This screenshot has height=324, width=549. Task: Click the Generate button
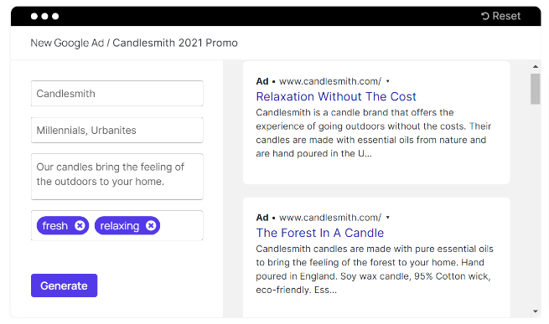click(64, 285)
